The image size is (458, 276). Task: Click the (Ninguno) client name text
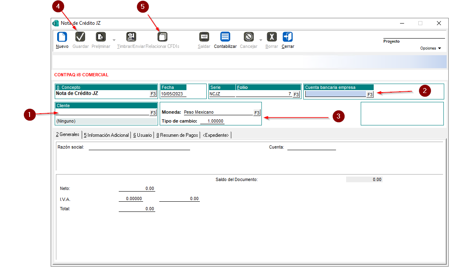pos(66,121)
